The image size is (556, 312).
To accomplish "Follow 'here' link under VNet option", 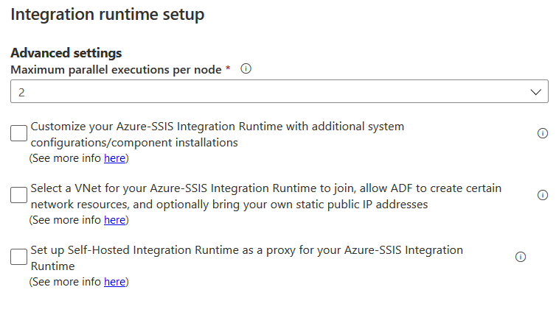I will 114,220.
